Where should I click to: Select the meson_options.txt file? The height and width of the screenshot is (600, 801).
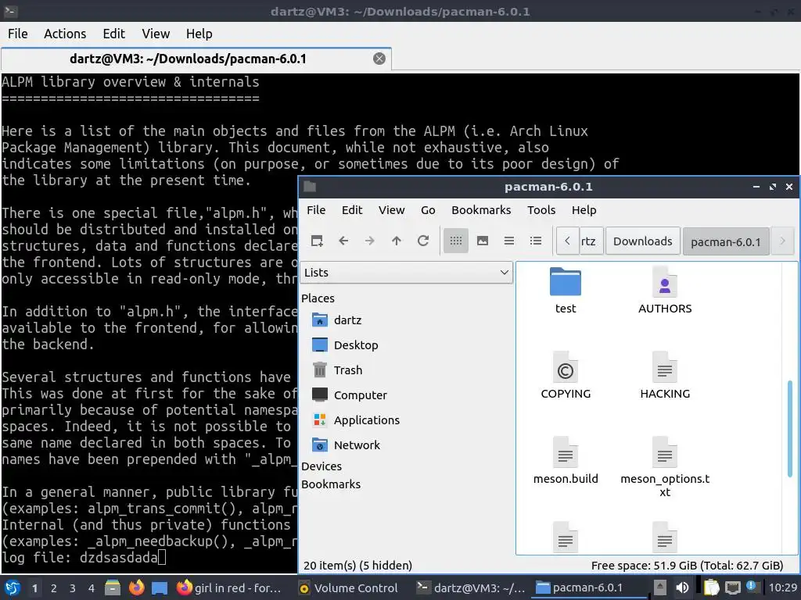coord(665,467)
